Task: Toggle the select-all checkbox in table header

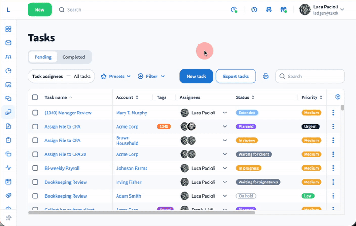Action: tap(35, 97)
